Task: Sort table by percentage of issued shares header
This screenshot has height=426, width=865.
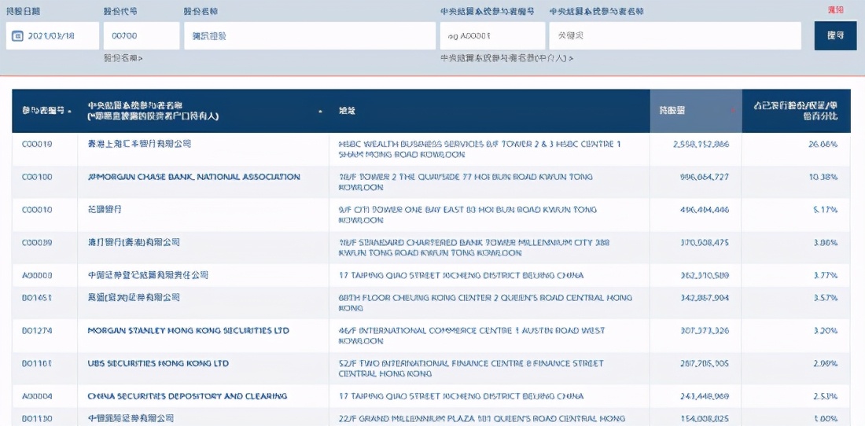Action: pyautogui.click(x=795, y=111)
